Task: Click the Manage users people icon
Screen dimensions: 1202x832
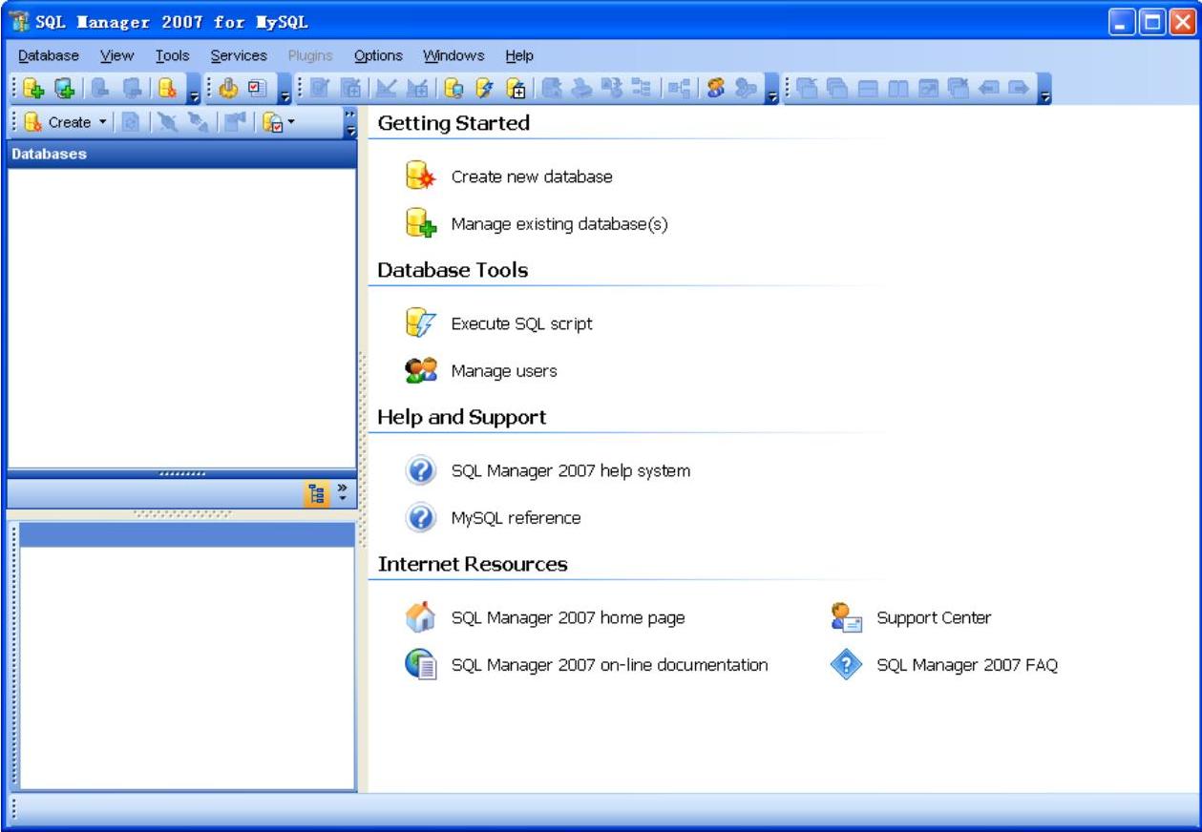Action: pyautogui.click(x=421, y=371)
